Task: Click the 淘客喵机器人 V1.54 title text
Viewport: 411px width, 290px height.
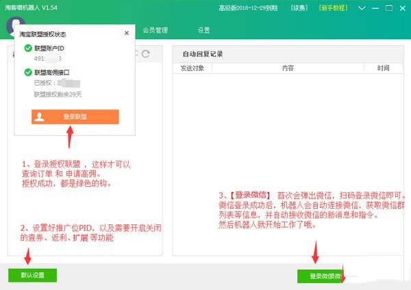Action: click(31, 8)
